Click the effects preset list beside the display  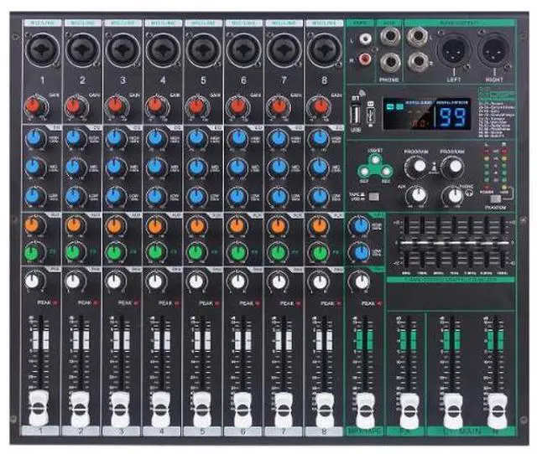(496, 113)
